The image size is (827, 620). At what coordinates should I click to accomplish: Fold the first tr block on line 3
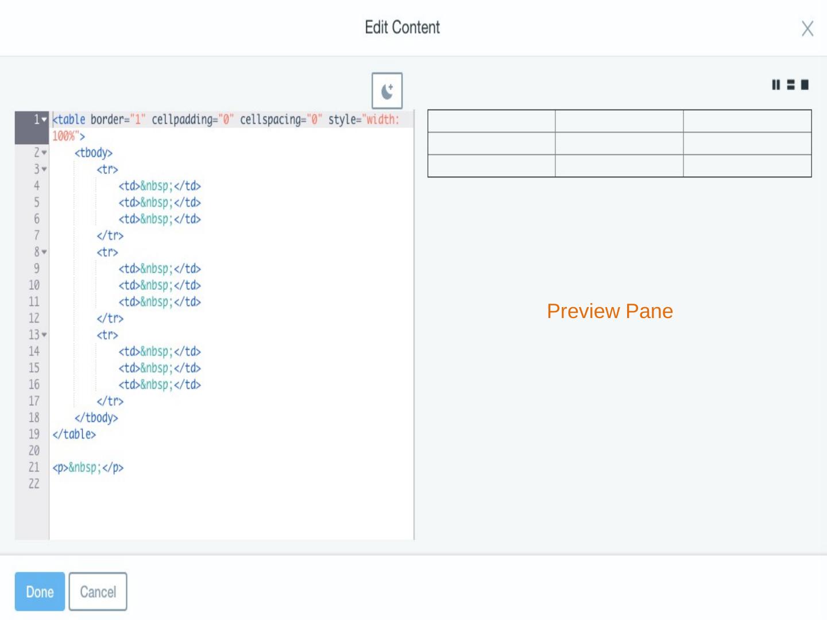(x=44, y=169)
